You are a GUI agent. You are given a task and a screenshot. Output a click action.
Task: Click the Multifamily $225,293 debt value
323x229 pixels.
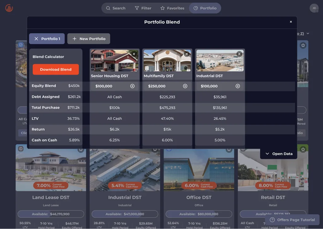coord(167,97)
